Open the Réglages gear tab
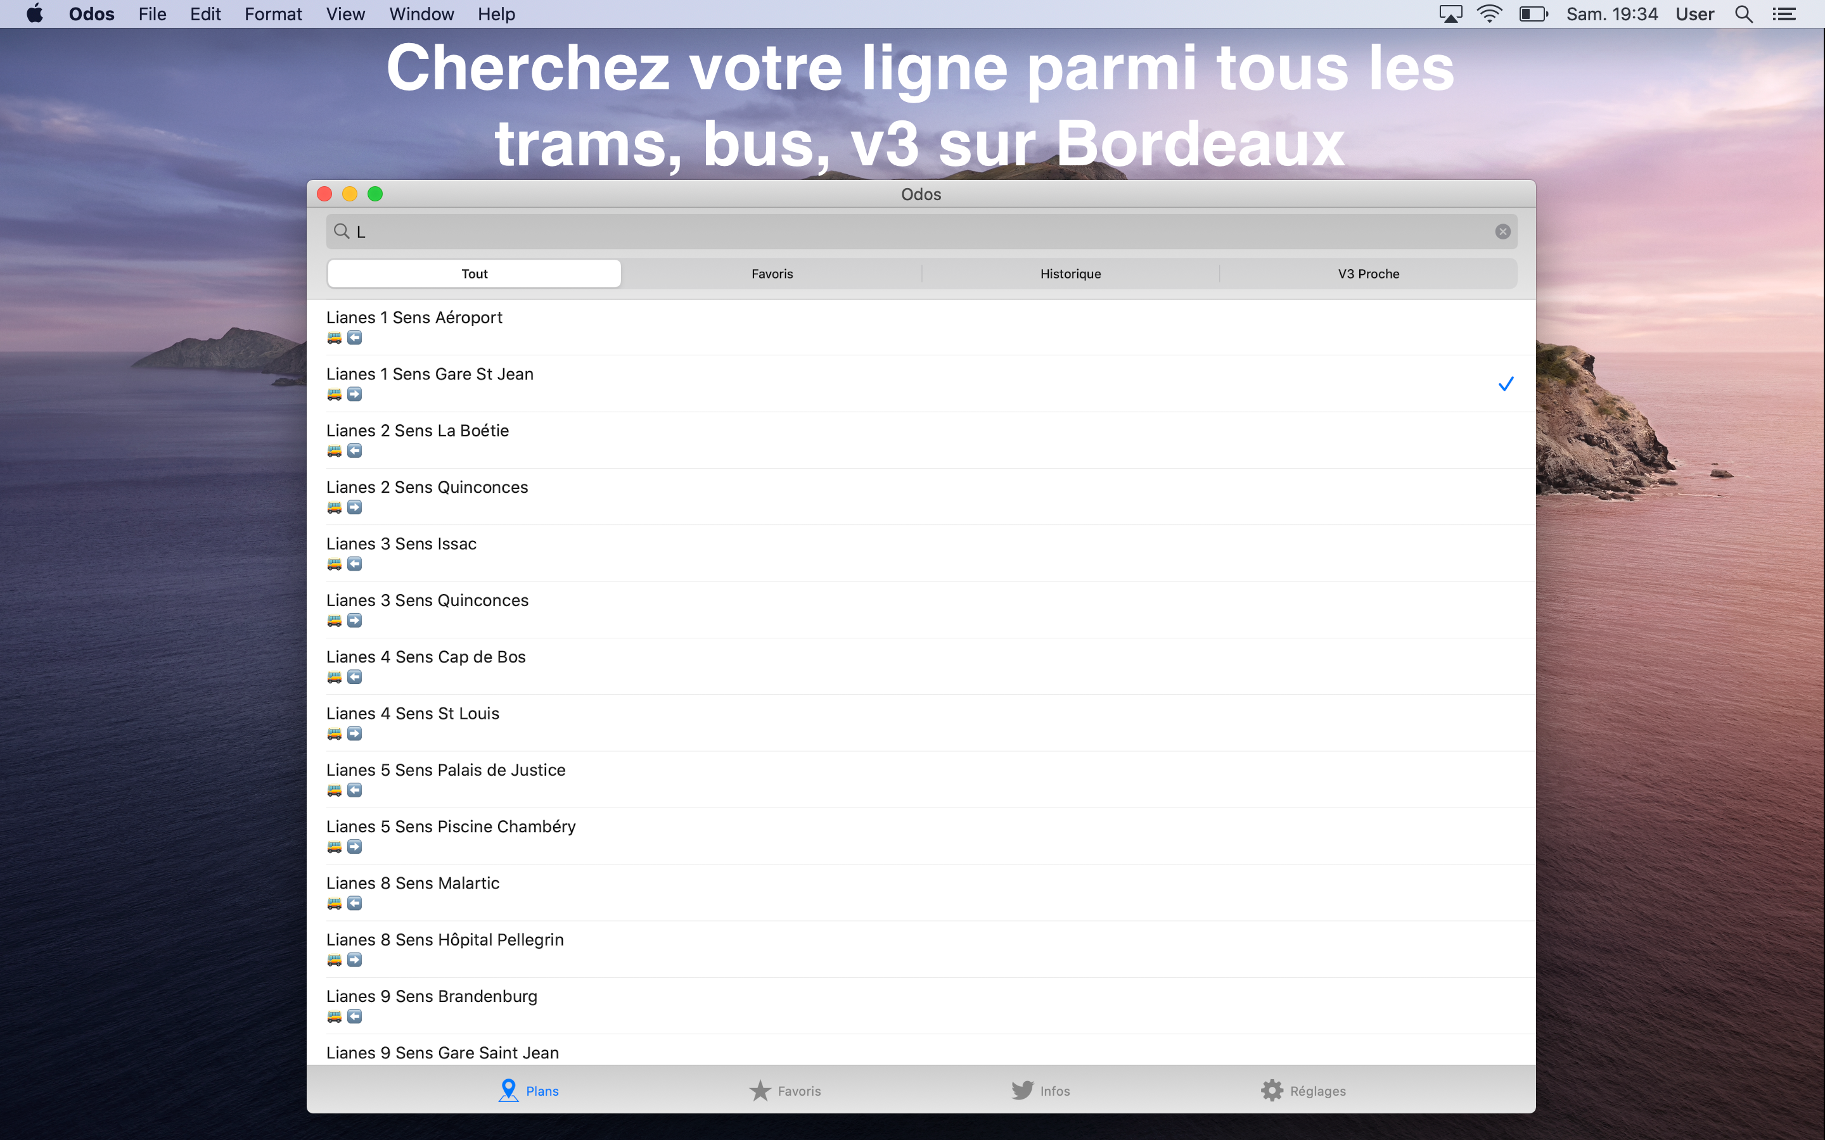1825x1140 pixels. click(1303, 1090)
